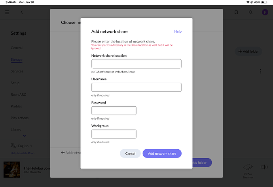273x187 pixels.
Task: Go back with the arrow icon
Action: pos(22,12)
